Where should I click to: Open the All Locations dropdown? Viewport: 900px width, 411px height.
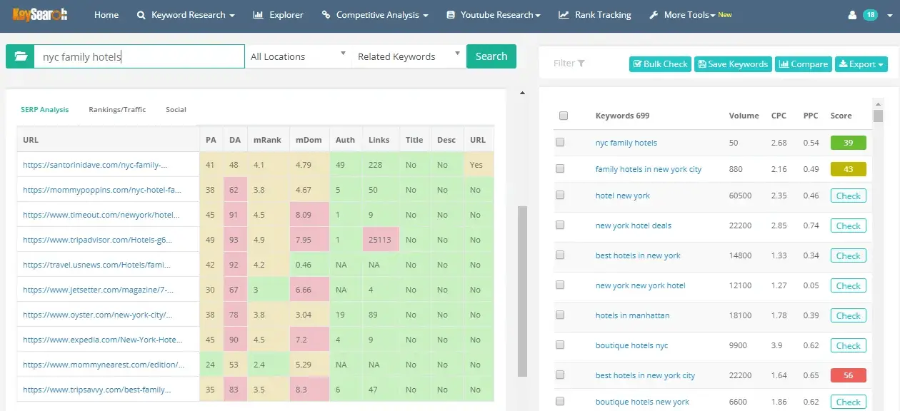tap(299, 56)
